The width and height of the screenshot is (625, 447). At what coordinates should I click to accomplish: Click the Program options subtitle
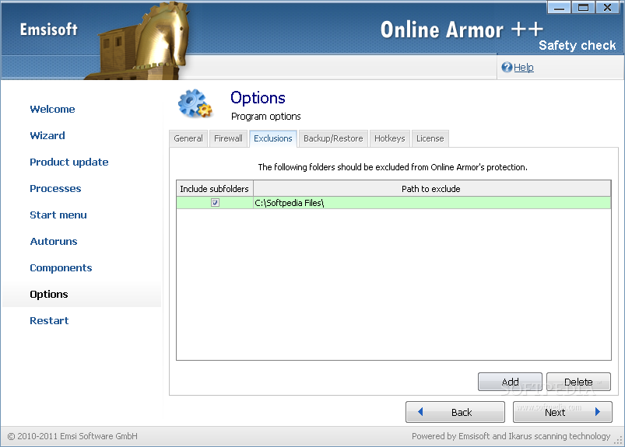(x=266, y=117)
